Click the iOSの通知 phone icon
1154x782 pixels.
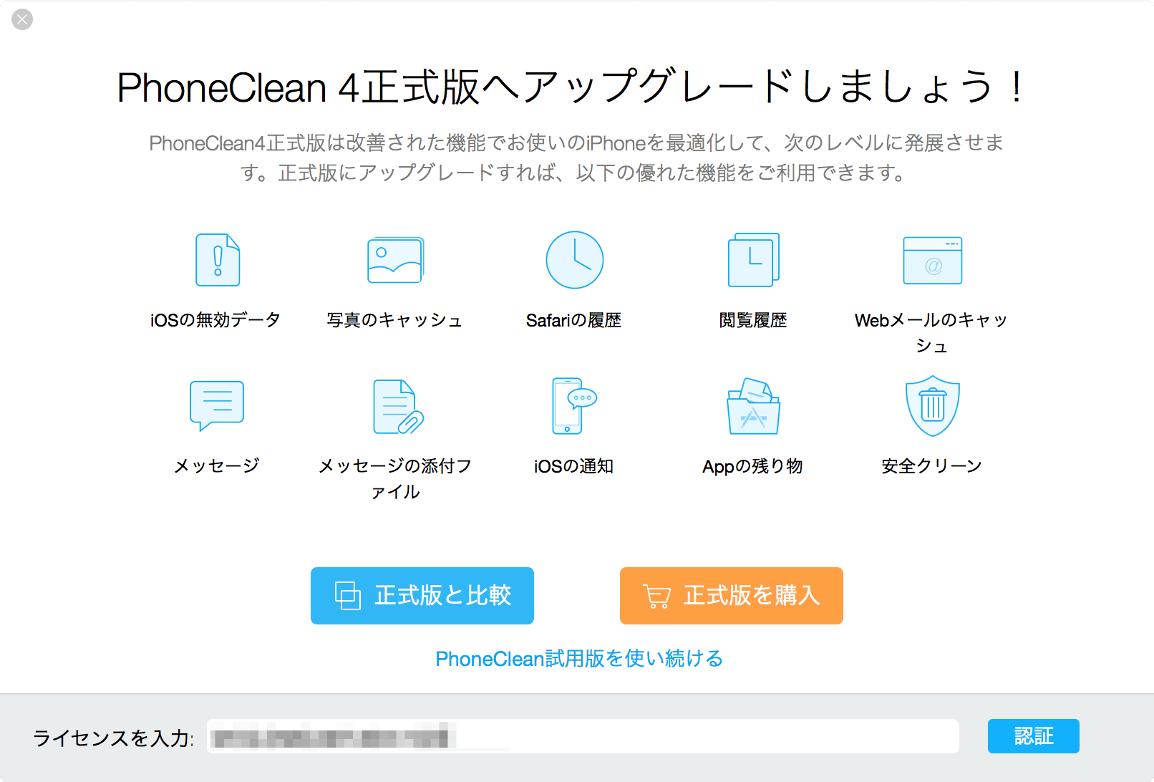coord(574,406)
